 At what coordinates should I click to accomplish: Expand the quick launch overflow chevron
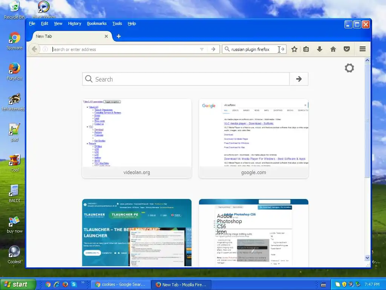pos(83,282)
